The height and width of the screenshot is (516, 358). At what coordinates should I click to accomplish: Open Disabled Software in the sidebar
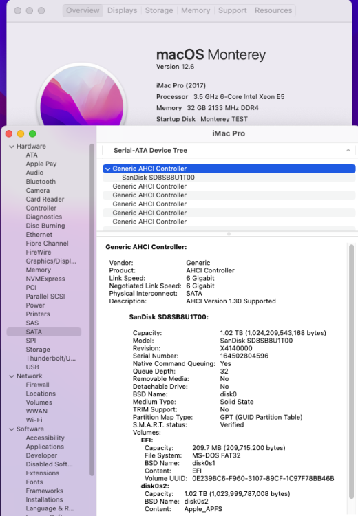click(x=50, y=464)
